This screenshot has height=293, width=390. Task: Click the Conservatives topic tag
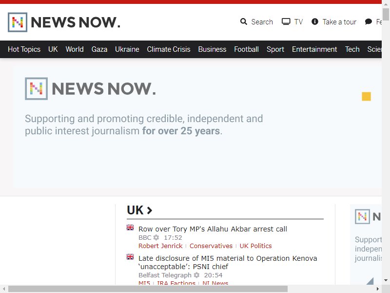pyautogui.click(x=211, y=246)
